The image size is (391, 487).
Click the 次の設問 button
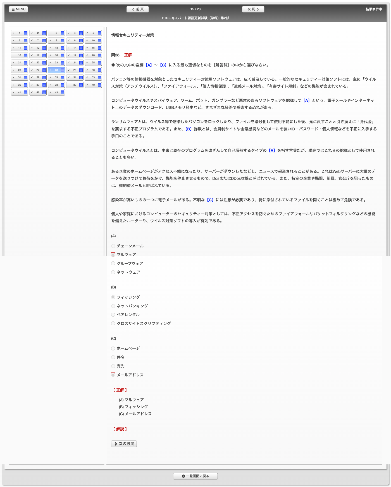pos(124,444)
